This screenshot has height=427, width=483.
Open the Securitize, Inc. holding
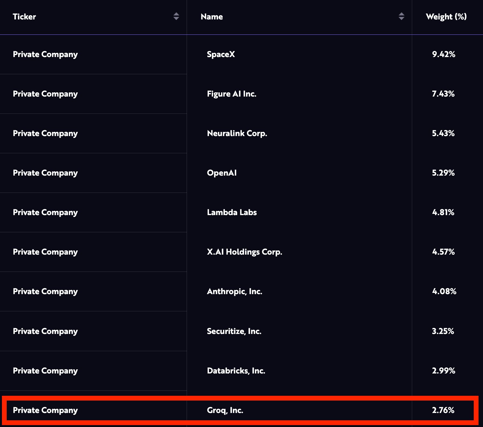pyautogui.click(x=234, y=331)
